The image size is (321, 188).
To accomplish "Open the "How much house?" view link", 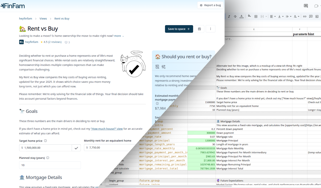I will tap(107, 129).
